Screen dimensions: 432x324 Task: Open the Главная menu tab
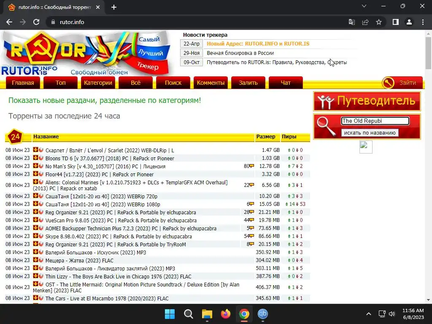pos(23,83)
